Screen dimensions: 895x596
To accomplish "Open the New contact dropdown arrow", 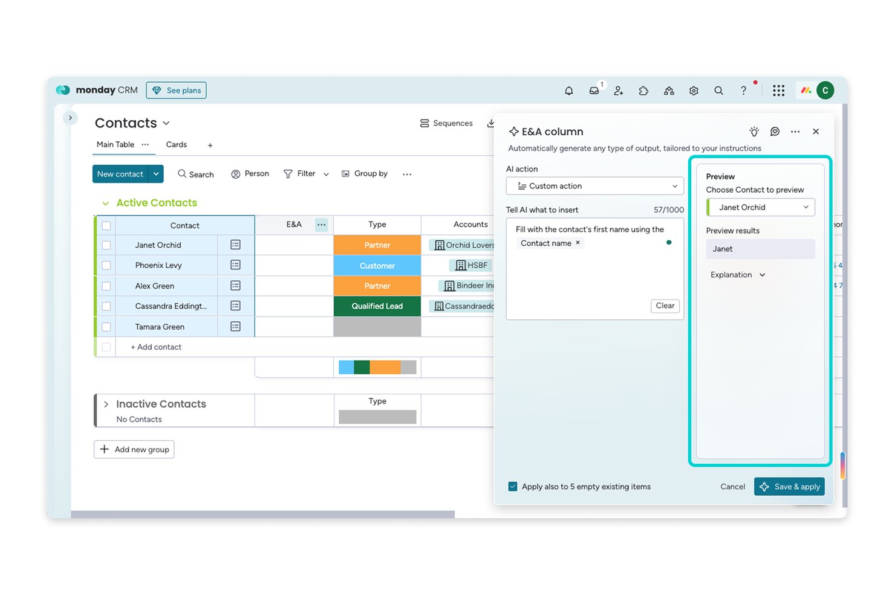I will [x=156, y=174].
